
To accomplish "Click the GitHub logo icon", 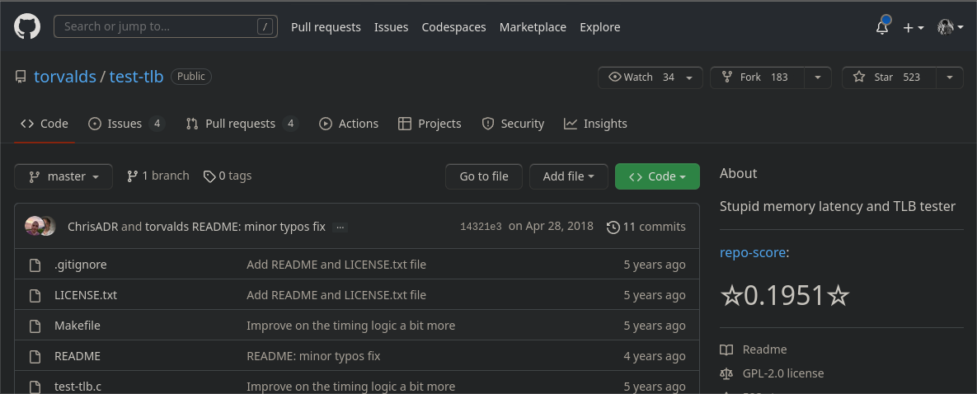I will coord(27,27).
